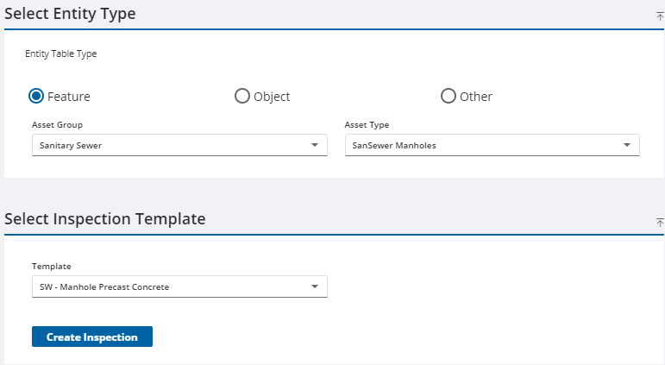Viewport: 665px width, 365px height.
Task: Click the SW - Manhole Precast Concrete text
Action: point(104,286)
